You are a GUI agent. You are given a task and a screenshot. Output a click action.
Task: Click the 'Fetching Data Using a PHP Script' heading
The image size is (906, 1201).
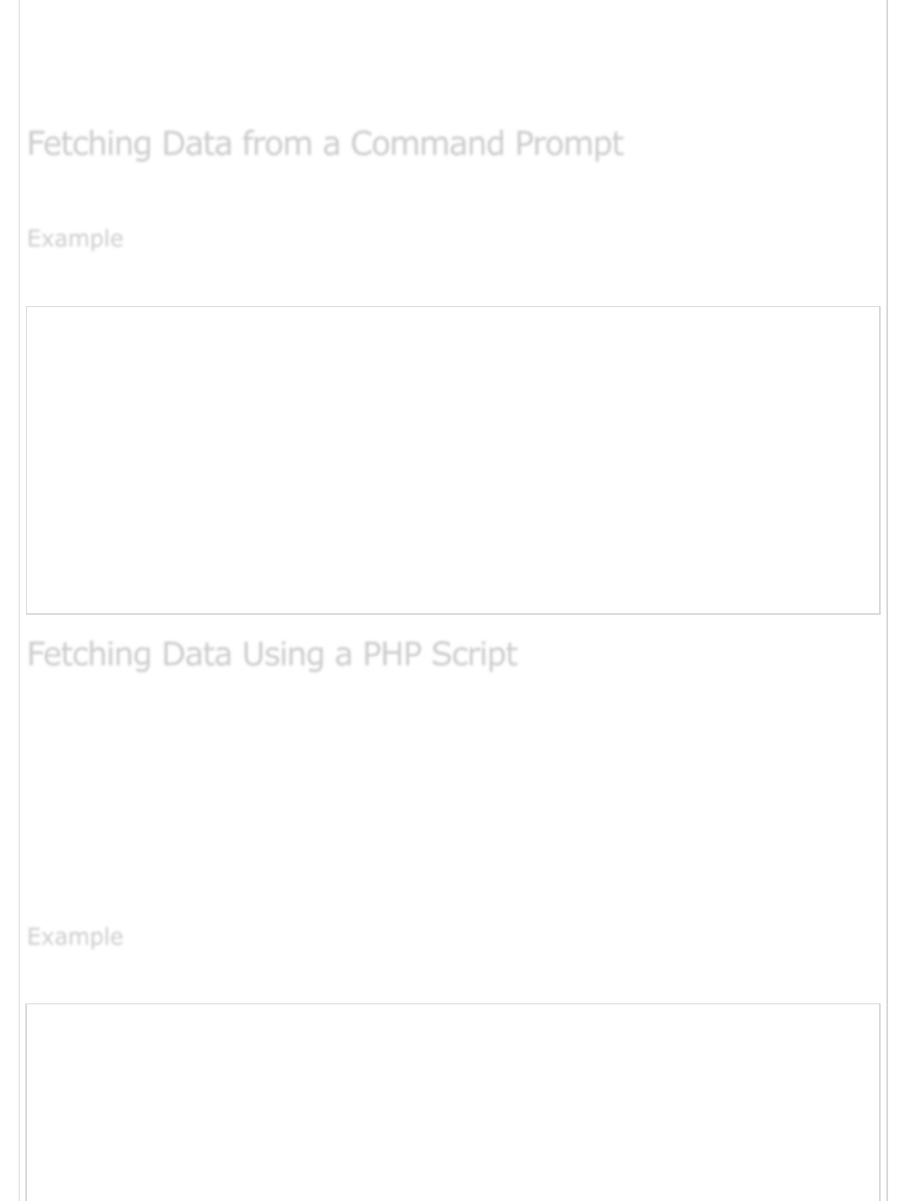pyautogui.click(x=272, y=655)
